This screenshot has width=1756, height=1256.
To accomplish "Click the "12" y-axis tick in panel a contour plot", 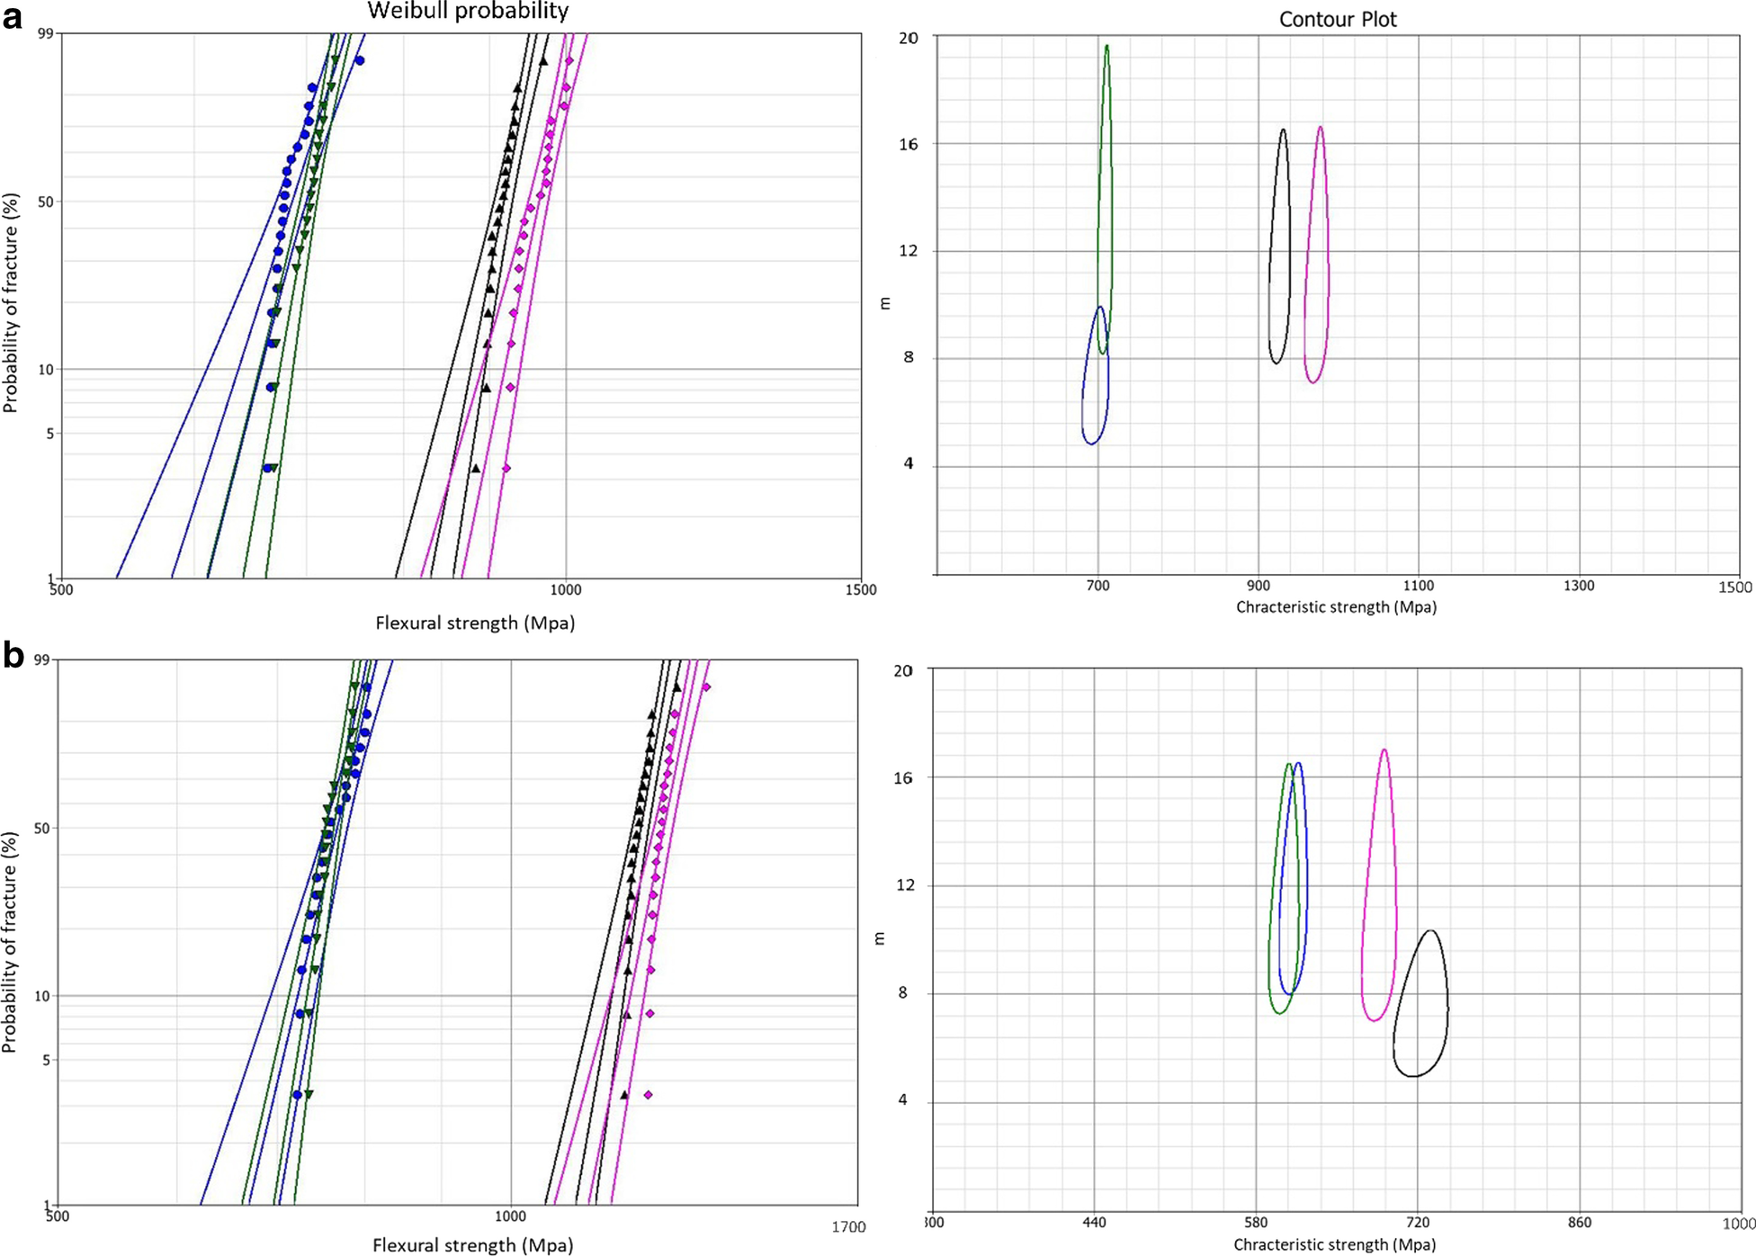I will 909,251.
